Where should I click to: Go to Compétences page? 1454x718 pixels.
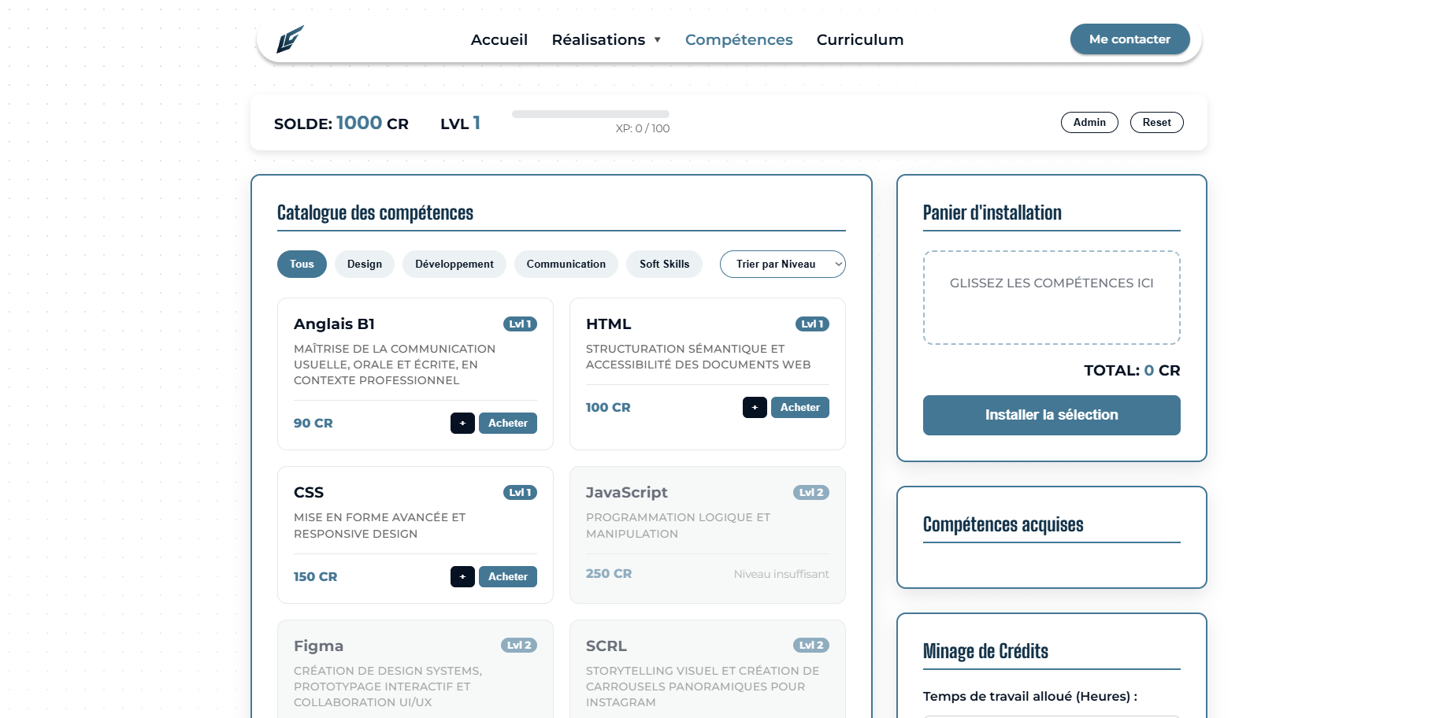coord(738,39)
